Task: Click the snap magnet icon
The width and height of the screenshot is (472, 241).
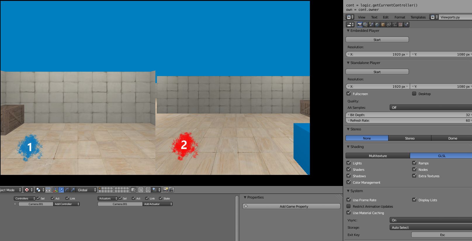Action: 148,190
